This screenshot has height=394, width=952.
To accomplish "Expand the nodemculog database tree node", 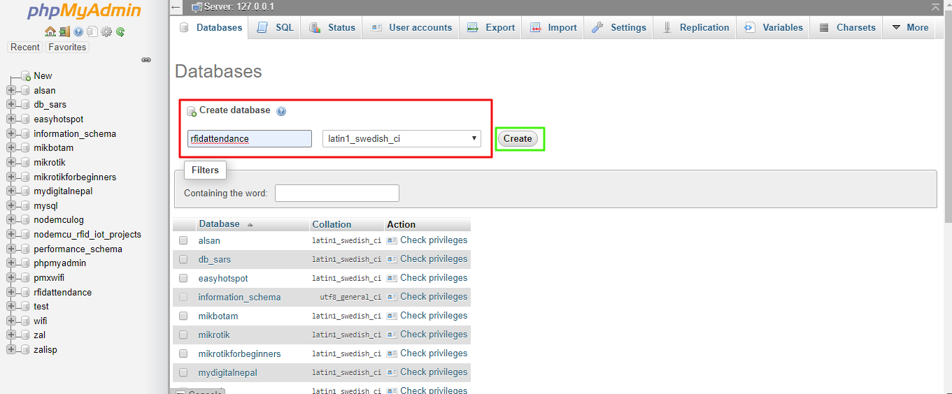I will click(10, 220).
